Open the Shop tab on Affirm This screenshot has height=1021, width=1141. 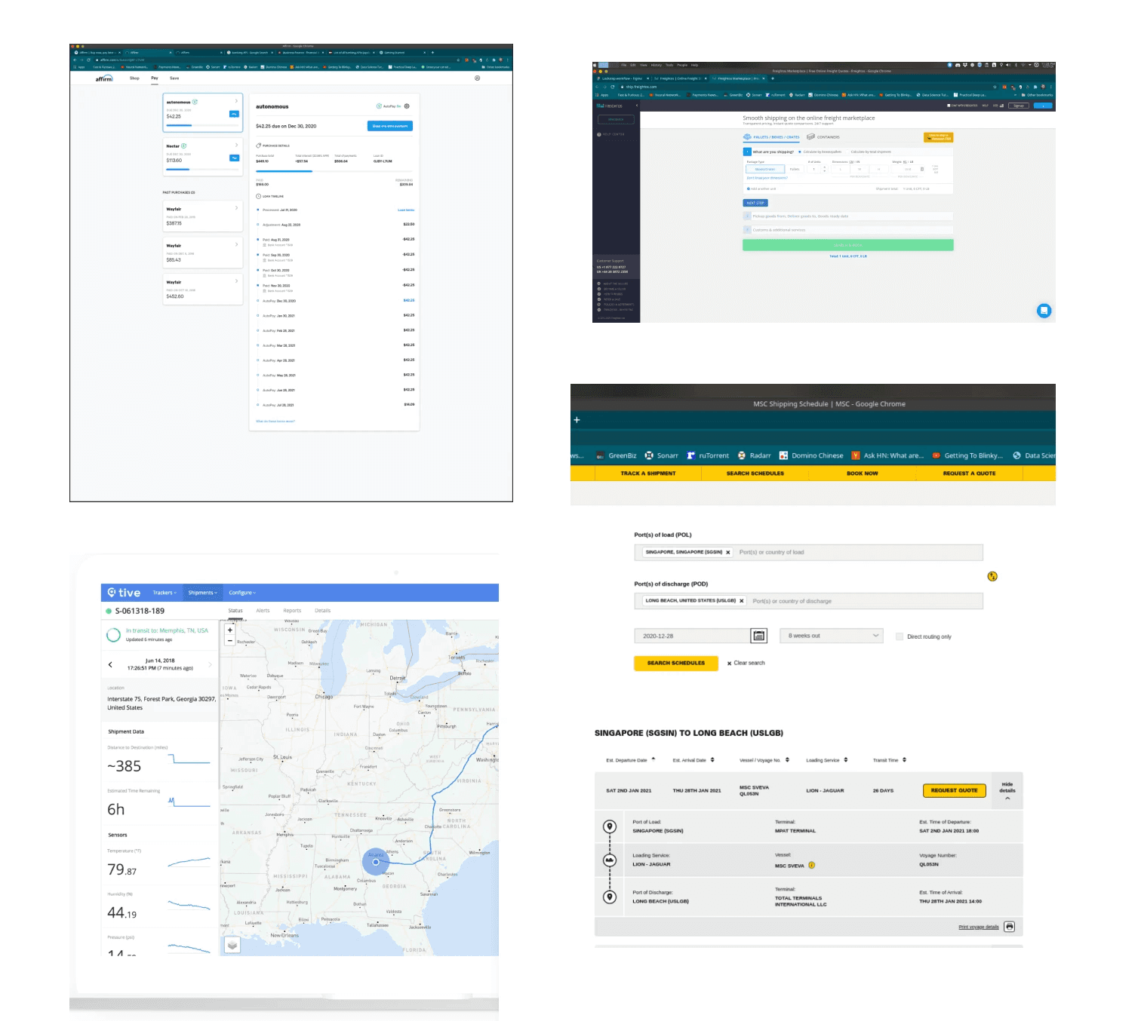(134, 78)
